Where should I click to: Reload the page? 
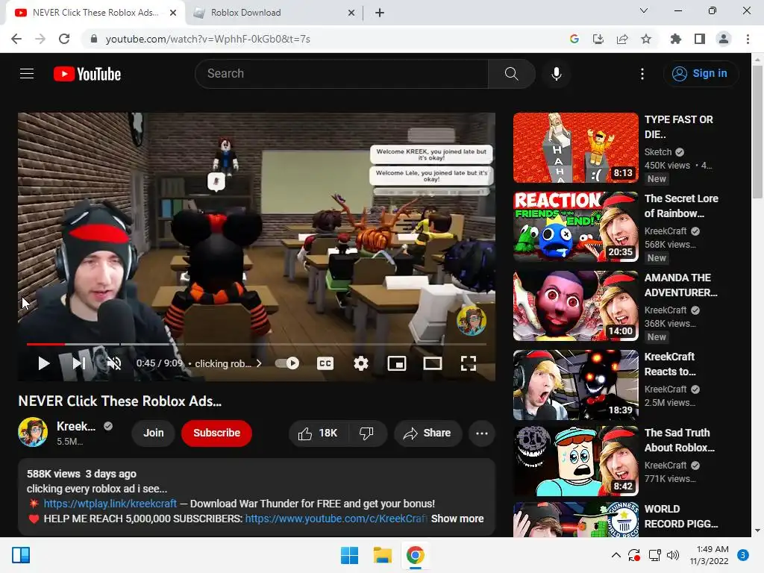tap(64, 39)
